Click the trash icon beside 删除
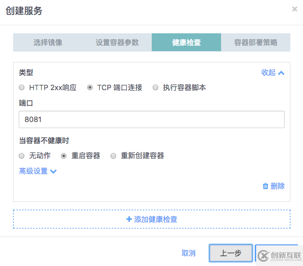Screen dimensions: 303x266 266,186
